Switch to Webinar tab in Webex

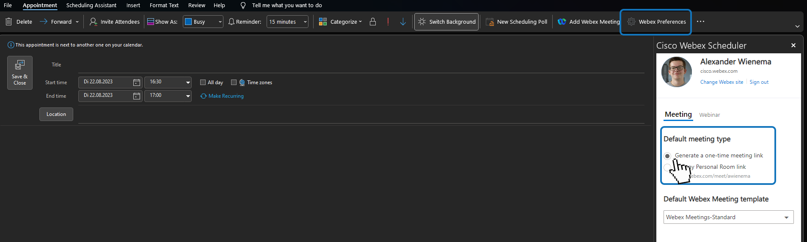click(710, 115)
